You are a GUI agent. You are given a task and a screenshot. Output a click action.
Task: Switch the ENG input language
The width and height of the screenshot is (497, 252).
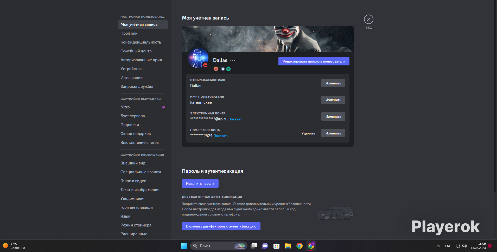pyautogui.click(x=448, y=246)
